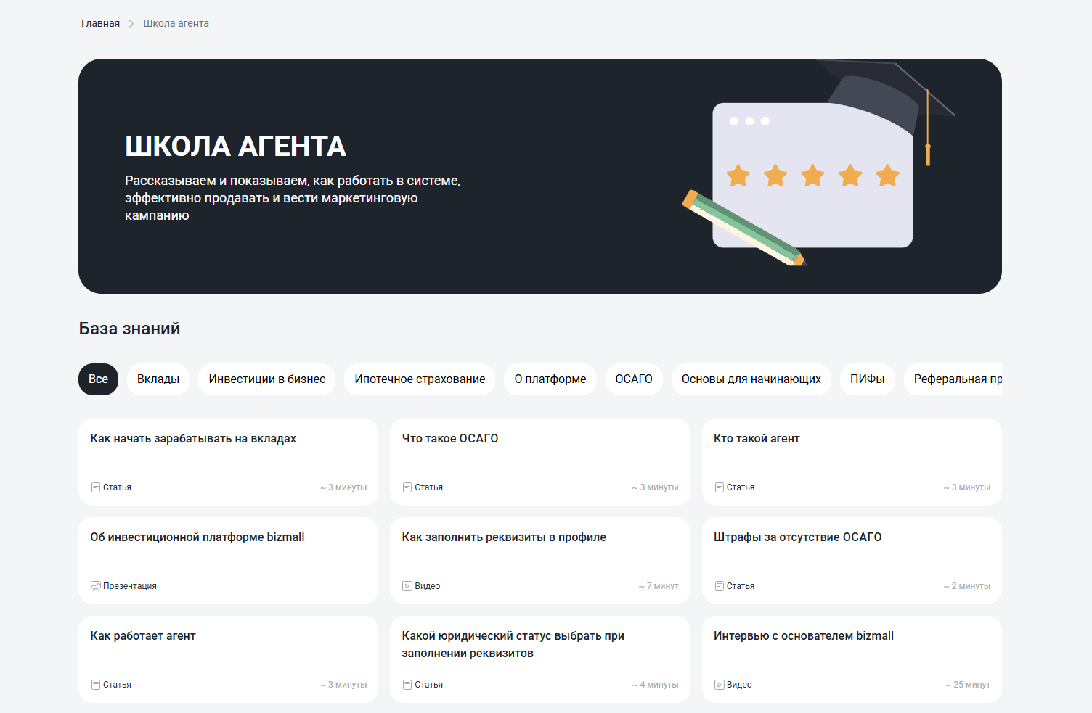The width and height of the screenshot is (1092, 713).
Task: Select the 'Ипотечное страхование' filter chip
Action: (420, 379)
